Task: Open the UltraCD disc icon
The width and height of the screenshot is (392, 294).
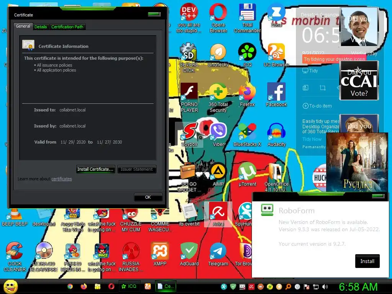Action: coord(44,256)
